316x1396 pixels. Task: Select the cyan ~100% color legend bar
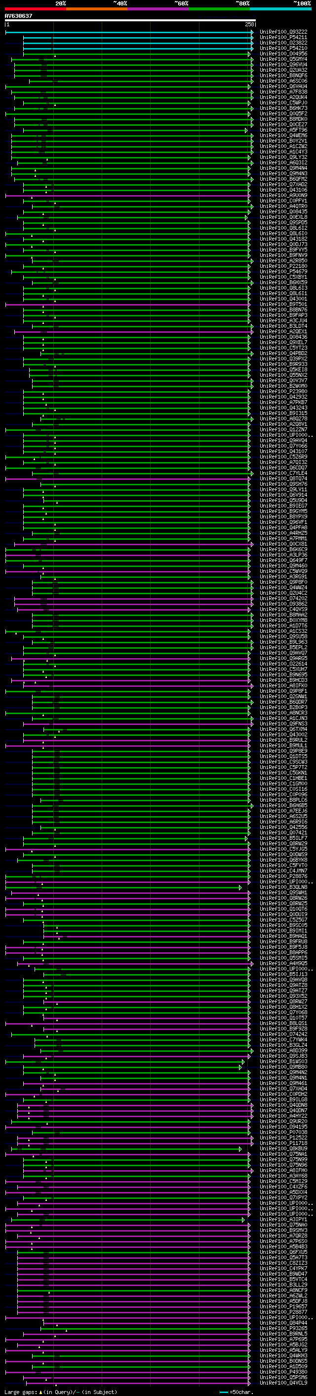(280, 9)
